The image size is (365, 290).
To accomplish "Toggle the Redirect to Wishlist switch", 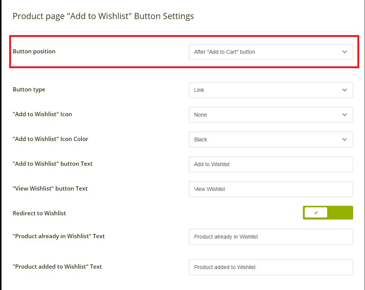I will point(328,213).
